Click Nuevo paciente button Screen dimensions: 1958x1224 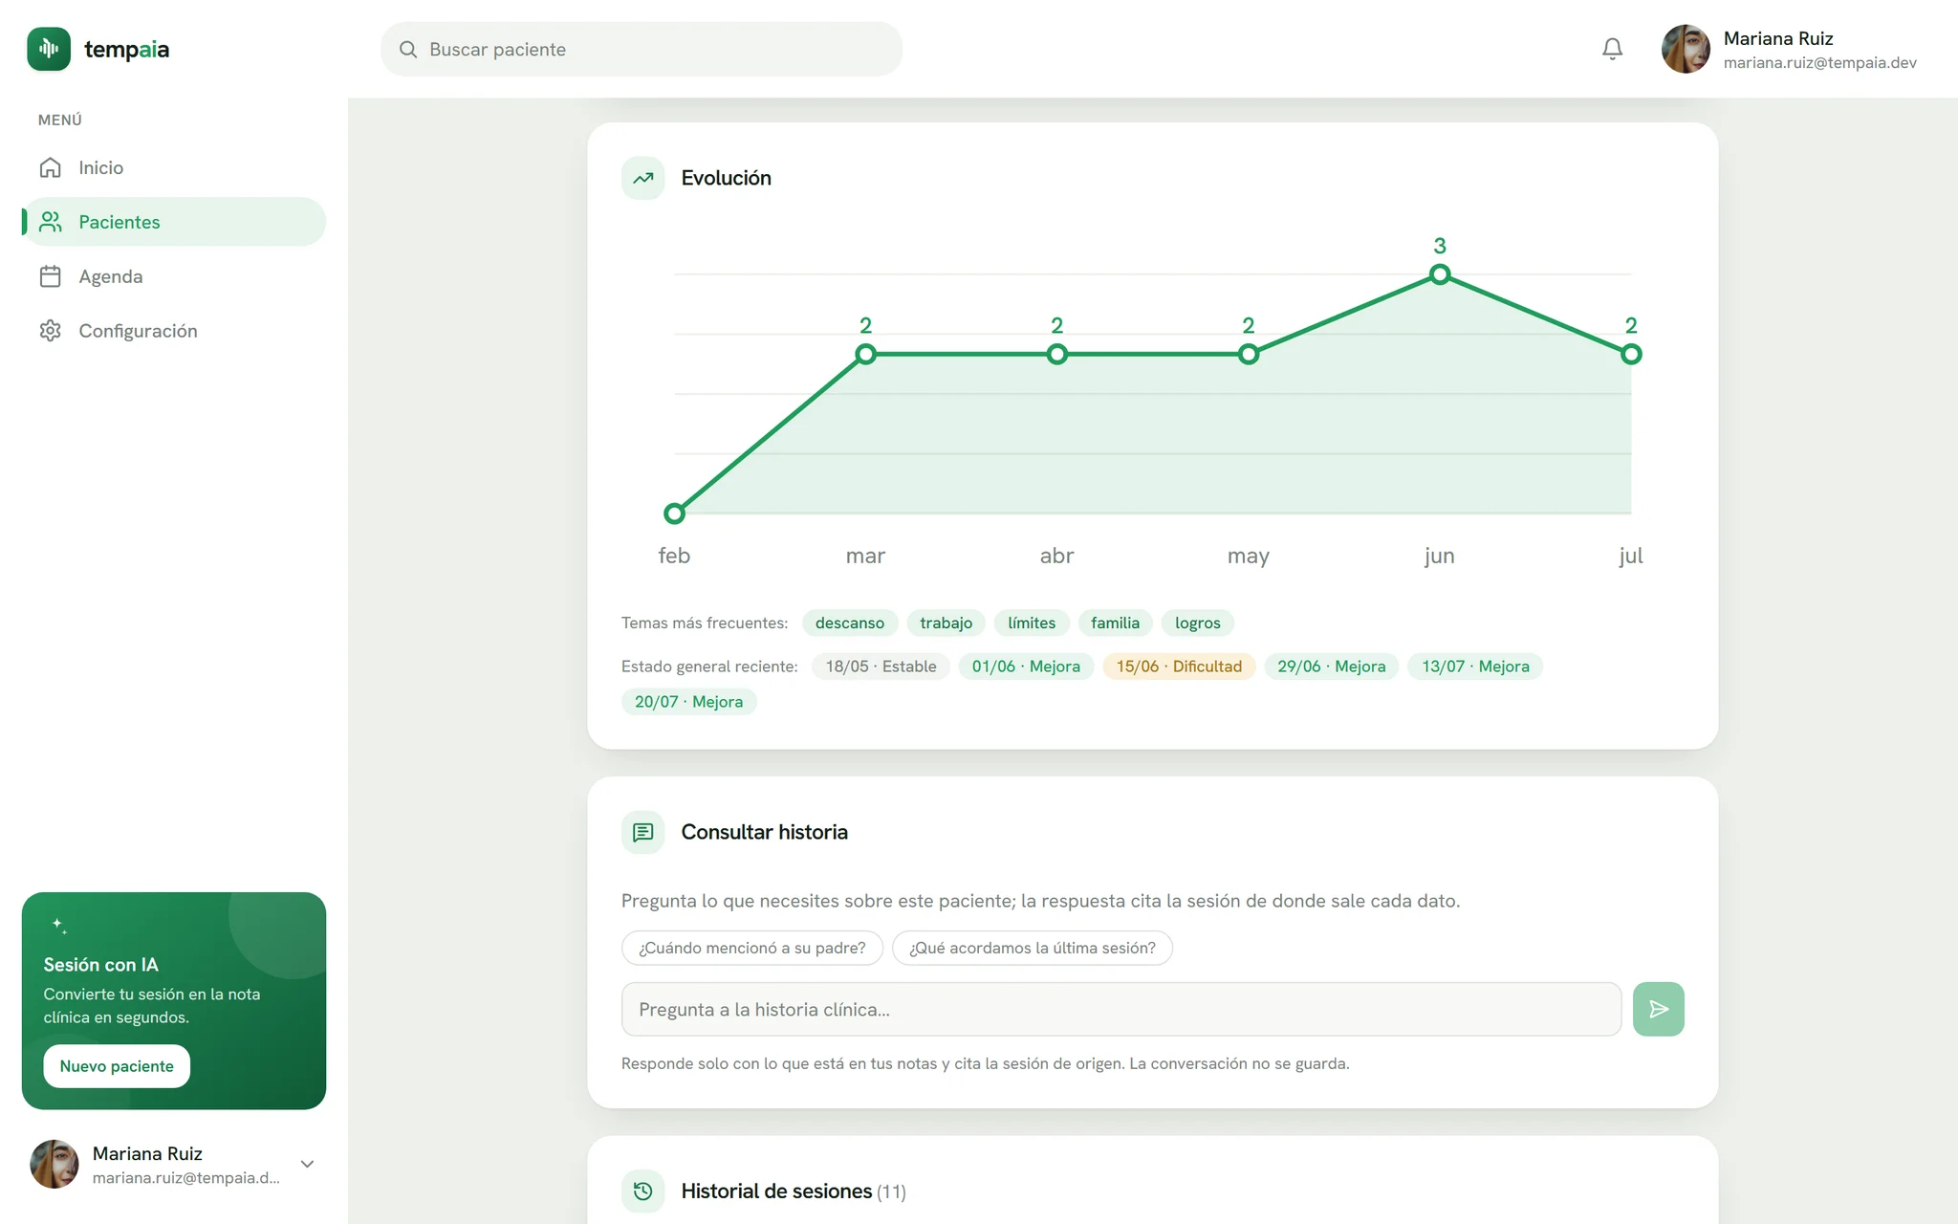click(x=117, y=1066)
